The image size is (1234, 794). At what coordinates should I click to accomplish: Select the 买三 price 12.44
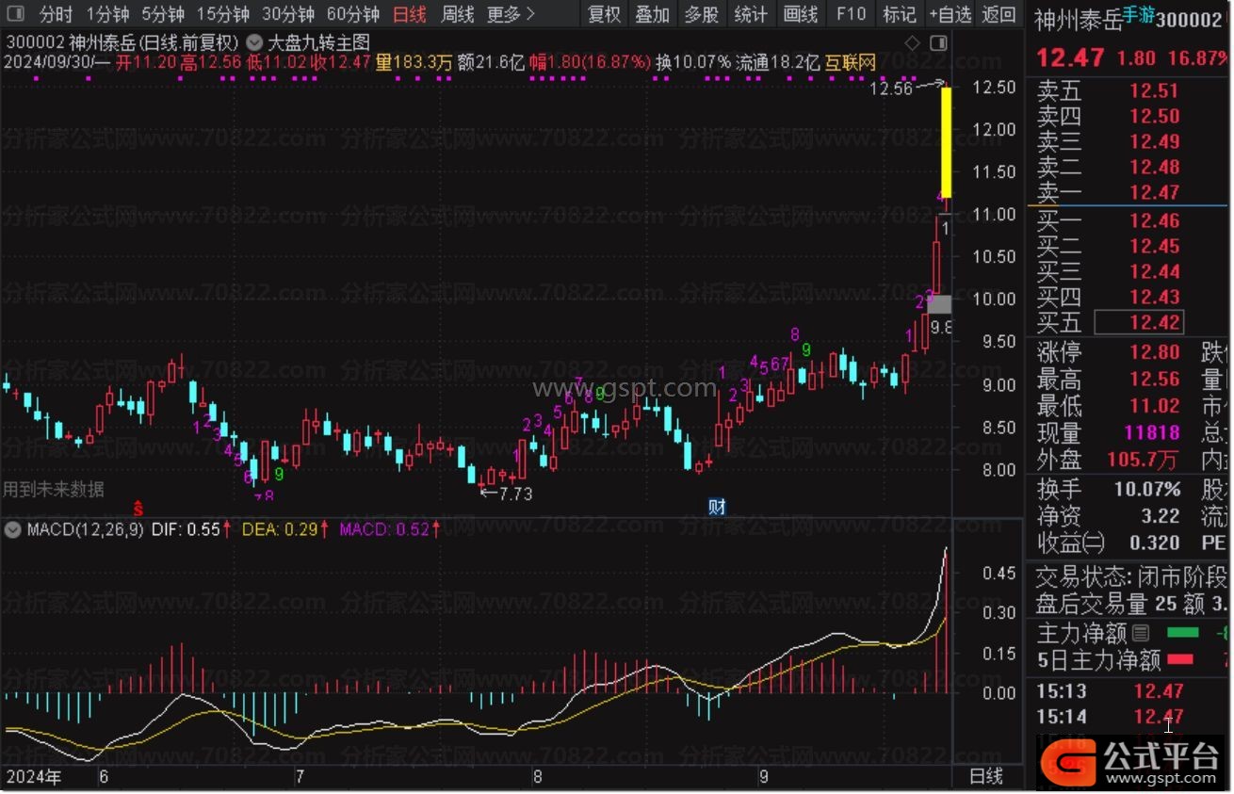[1154, 272]
